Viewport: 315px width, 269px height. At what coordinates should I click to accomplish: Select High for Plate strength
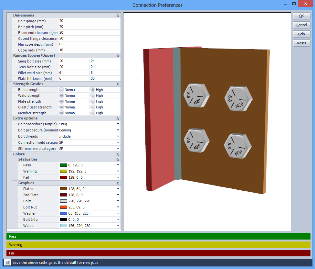(93, 101)
